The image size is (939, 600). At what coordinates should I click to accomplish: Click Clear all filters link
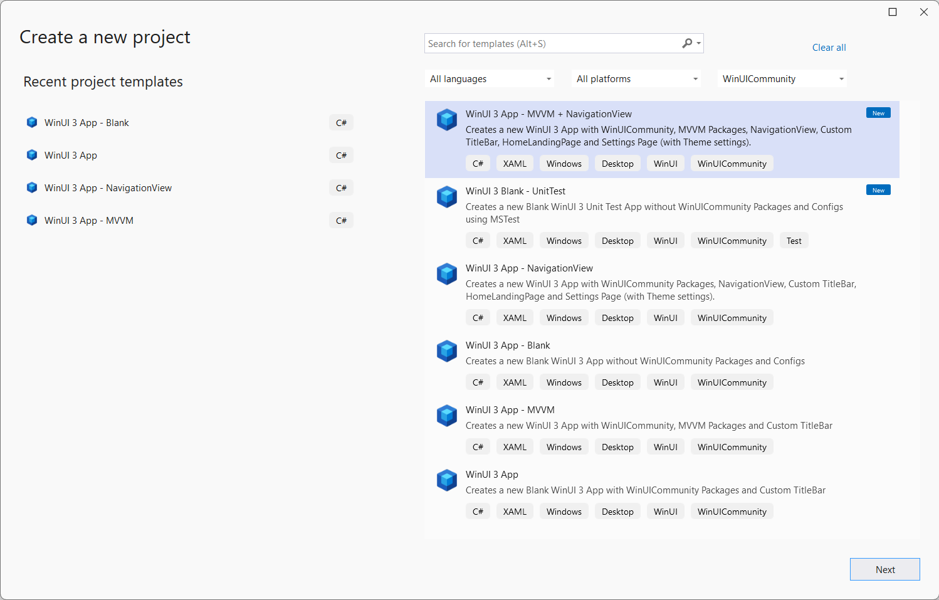(829, 48)
